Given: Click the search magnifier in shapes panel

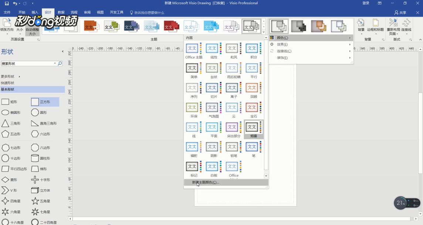Looking at the screenshot, I should pos(60,64).
